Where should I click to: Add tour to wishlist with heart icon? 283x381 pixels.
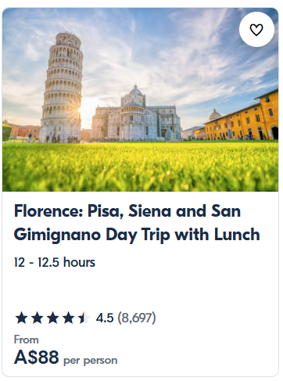(x=256, y=30)
